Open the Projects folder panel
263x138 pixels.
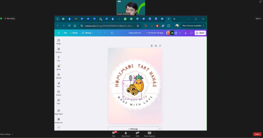click(59, 93)
